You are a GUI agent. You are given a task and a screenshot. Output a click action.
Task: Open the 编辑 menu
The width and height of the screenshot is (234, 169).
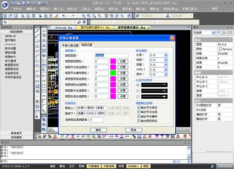[31, 9]
